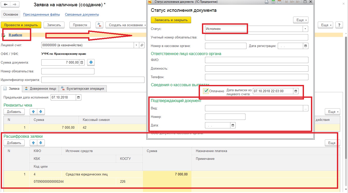This screenshot has width=348, height=193.
Task: Click the blue arrow next to Сумма документа
Action: 91,62
